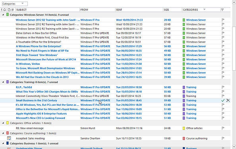236x149 pixels.
Task: Select the Undeliverable: Dinner message
Action: (29, 148)
